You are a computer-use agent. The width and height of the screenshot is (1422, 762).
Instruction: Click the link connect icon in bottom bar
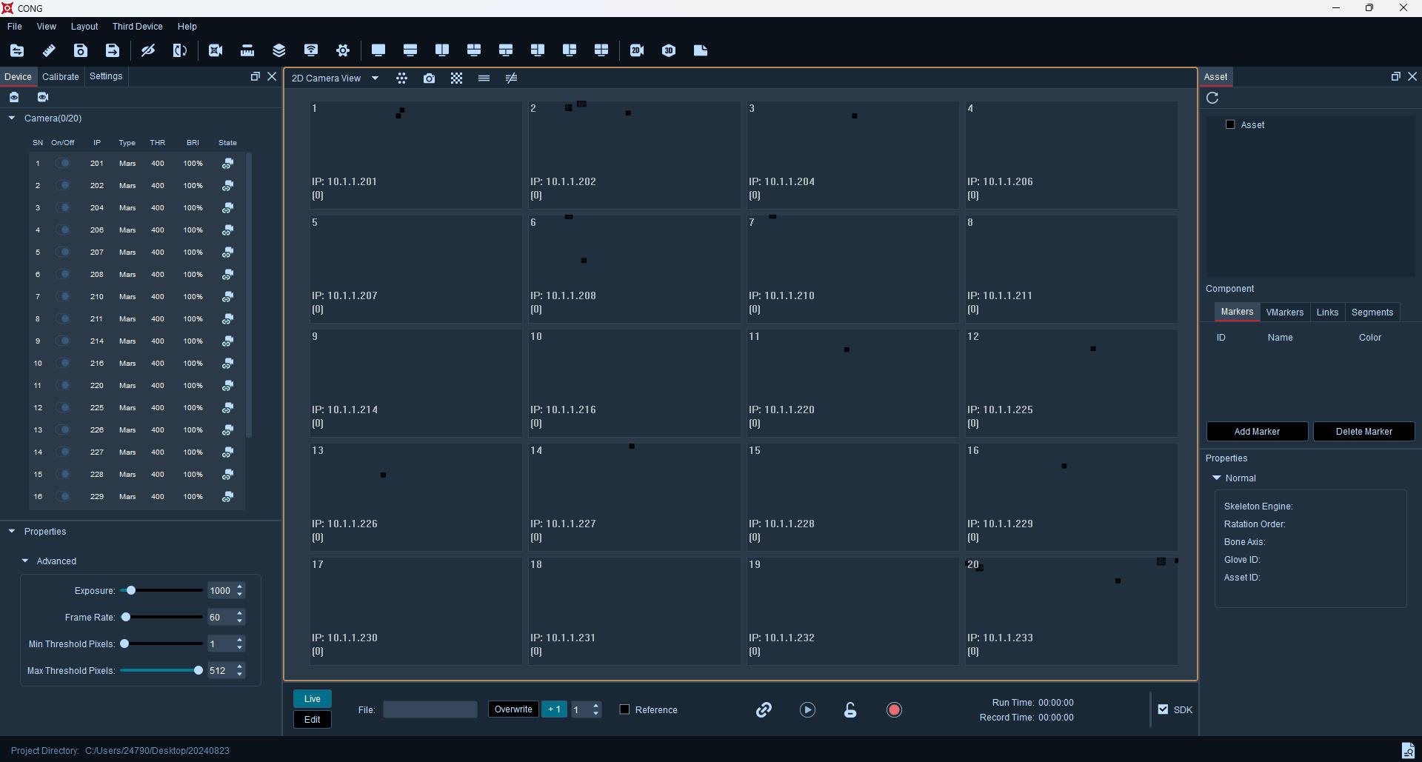tap(764, 710)
